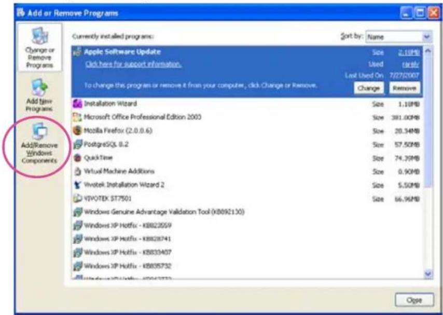Viewport: 443px width, 315px height.
Task: Select 'Windows XP Hotfix - KB835732' entry
Action: click(247, 266)
